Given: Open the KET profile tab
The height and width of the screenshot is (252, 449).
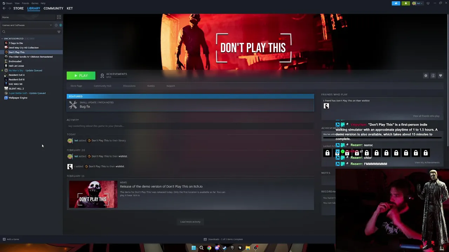Looking at the screenshot, I should pyautogui.click(x=70, y=8).
